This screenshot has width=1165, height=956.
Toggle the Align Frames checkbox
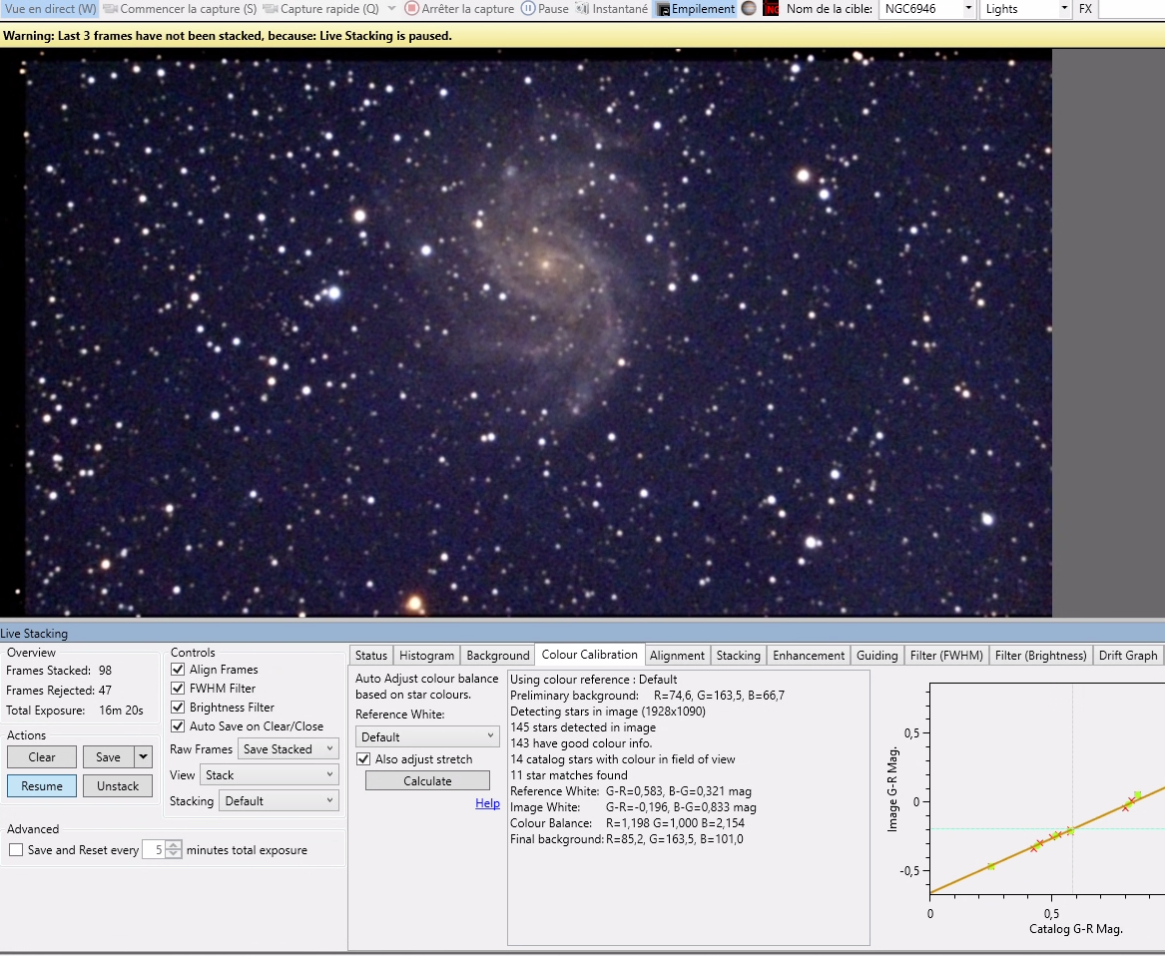tap(178, 670)
